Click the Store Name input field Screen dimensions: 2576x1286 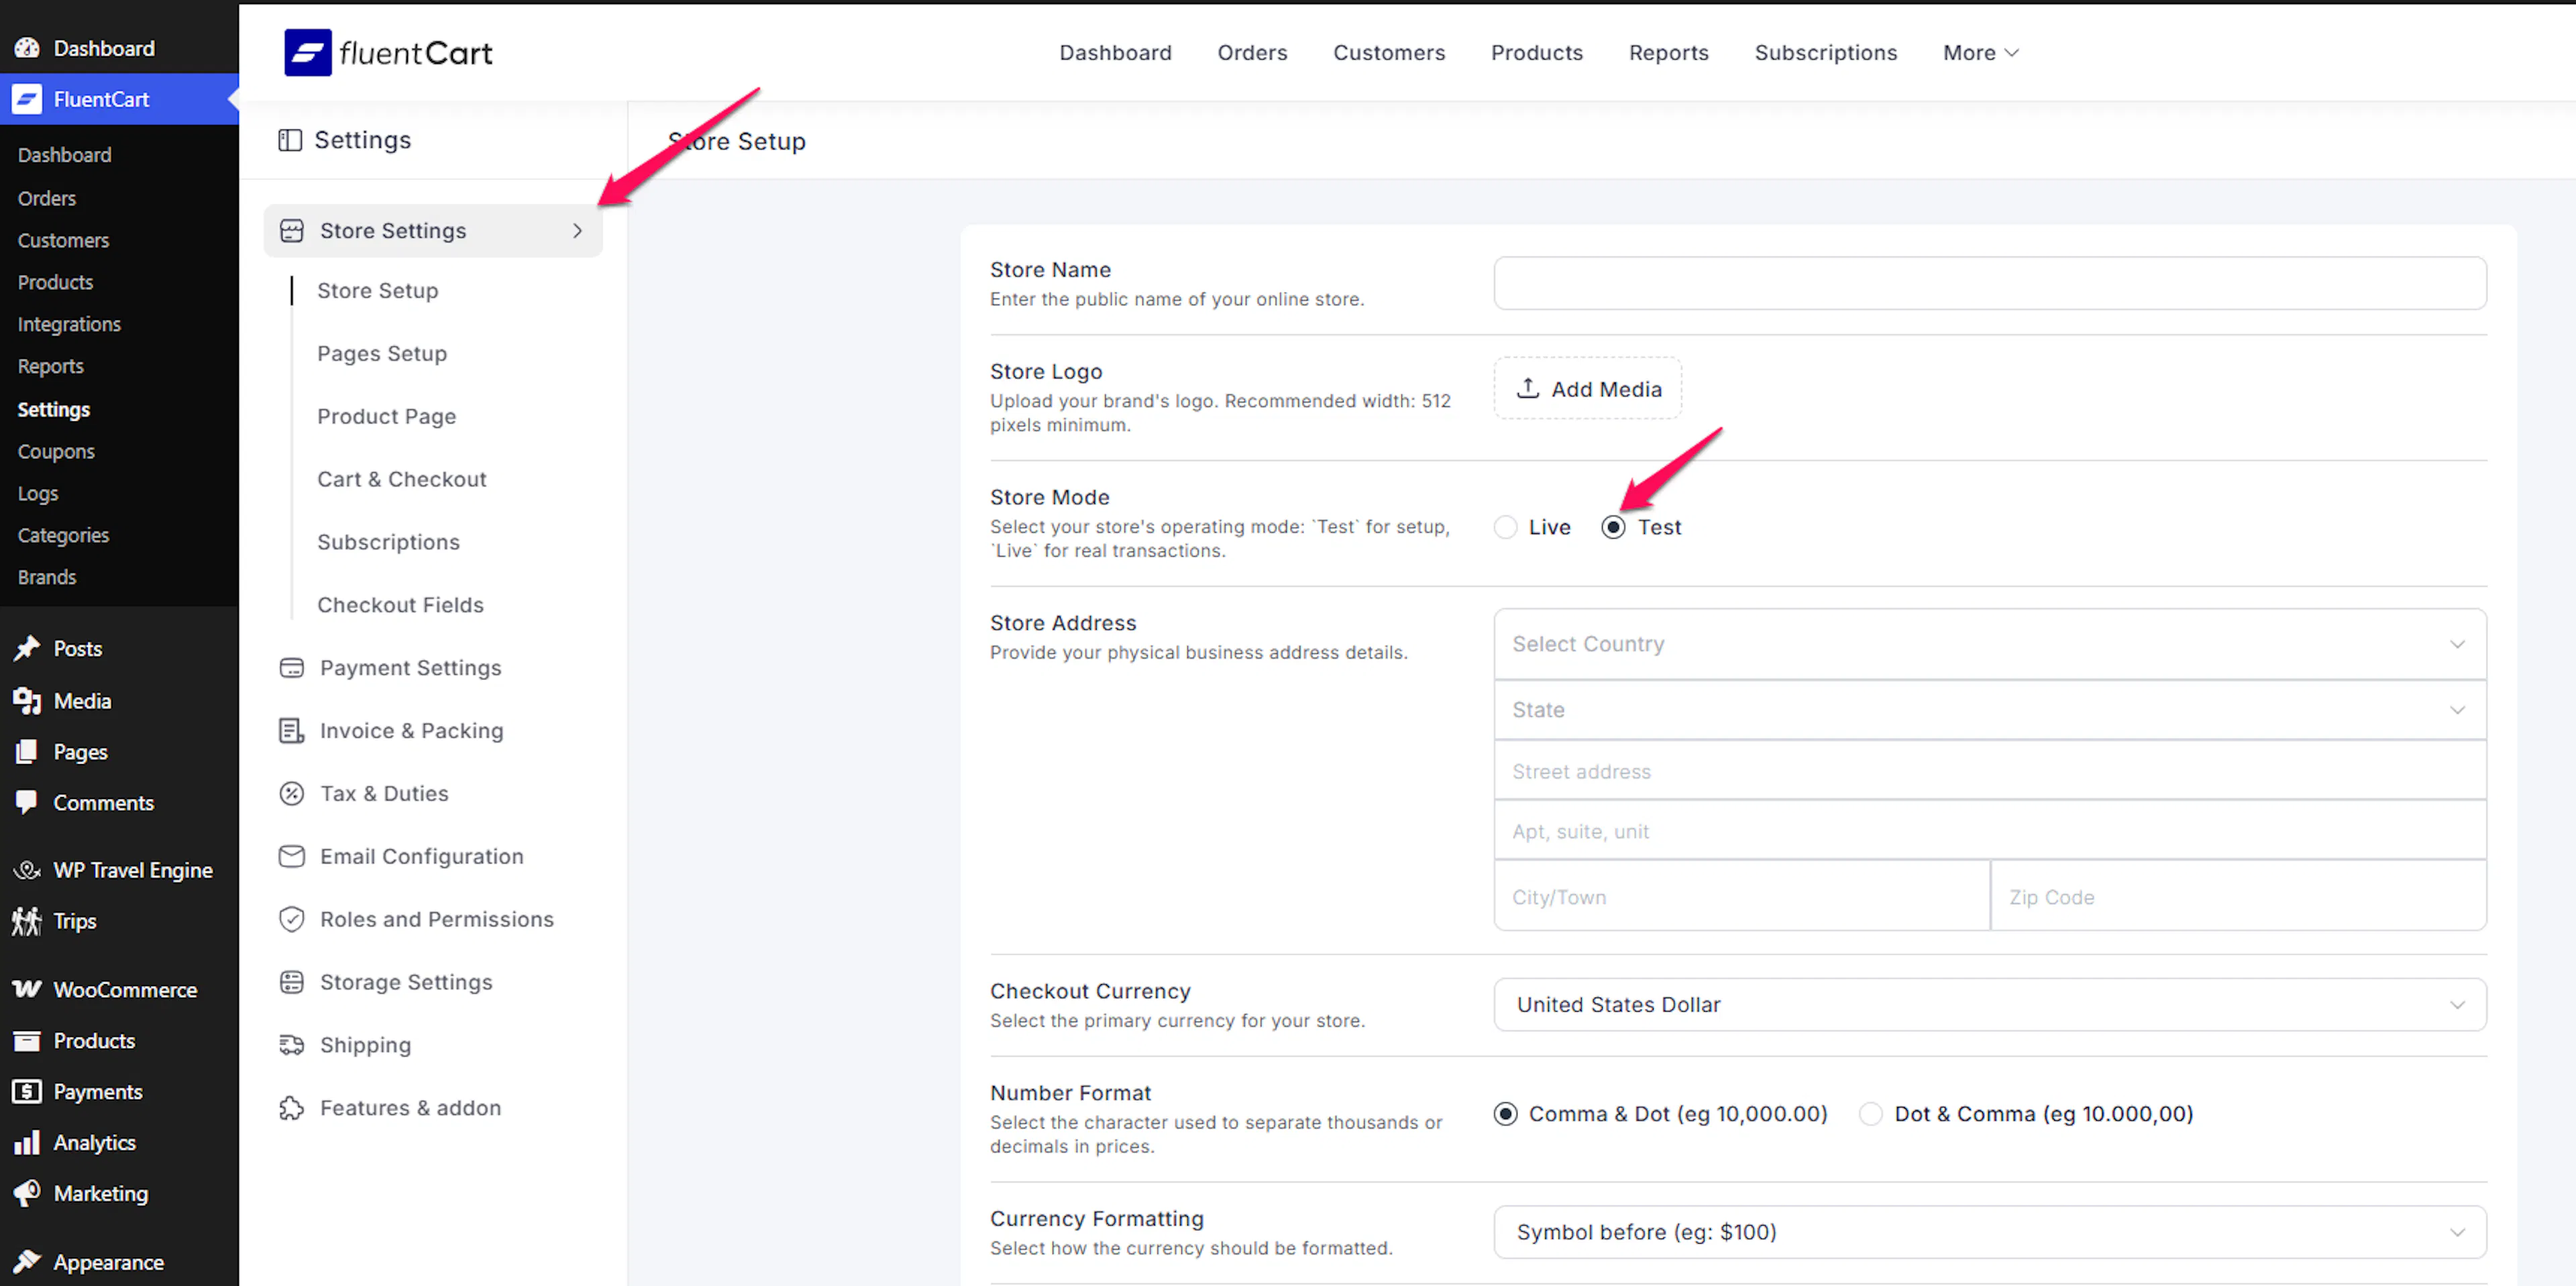click(x=1988, y=284)
